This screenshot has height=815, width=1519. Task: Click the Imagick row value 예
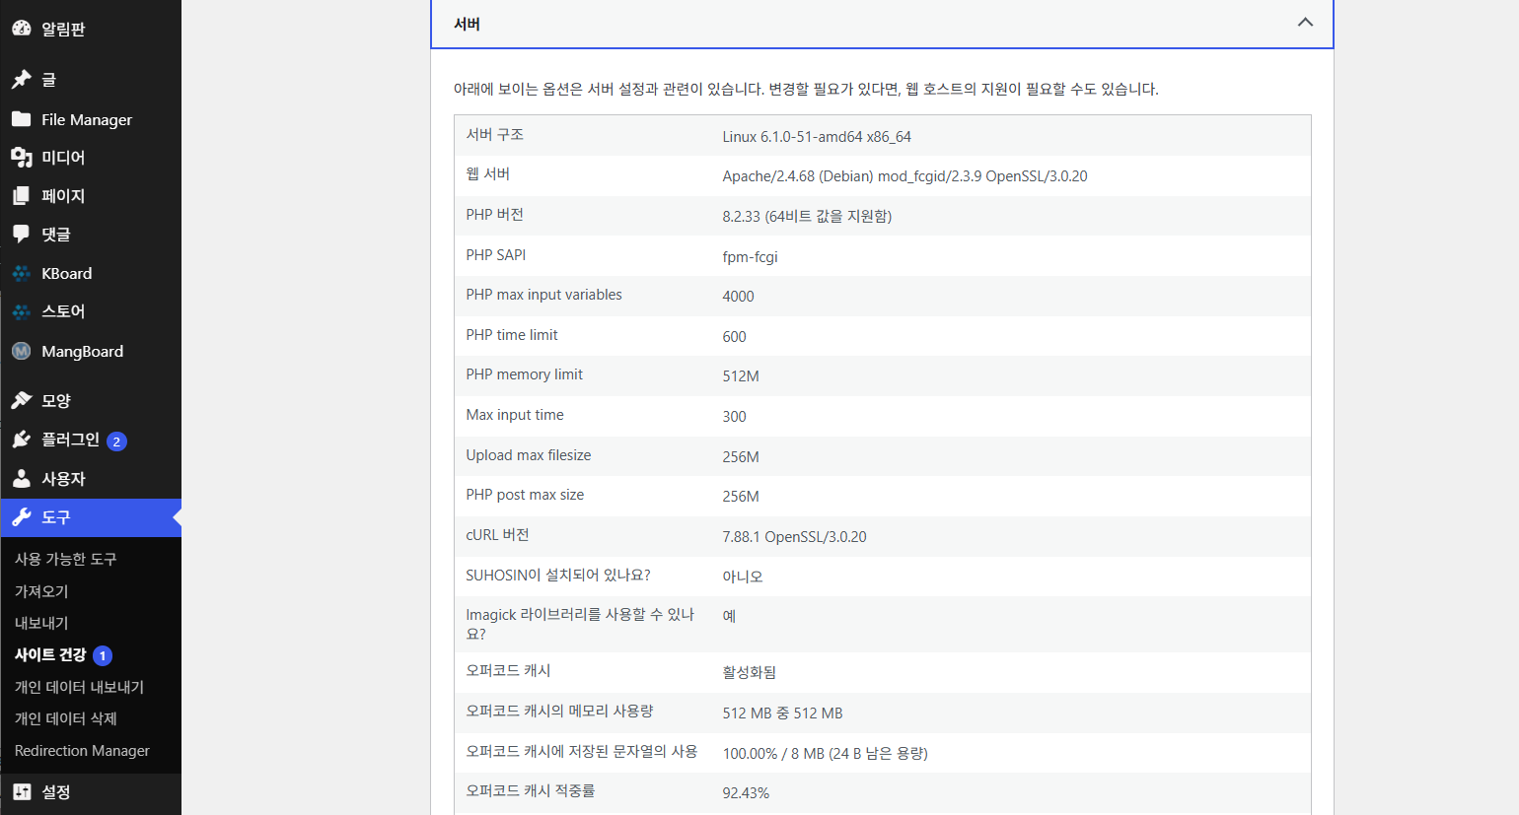729,616
